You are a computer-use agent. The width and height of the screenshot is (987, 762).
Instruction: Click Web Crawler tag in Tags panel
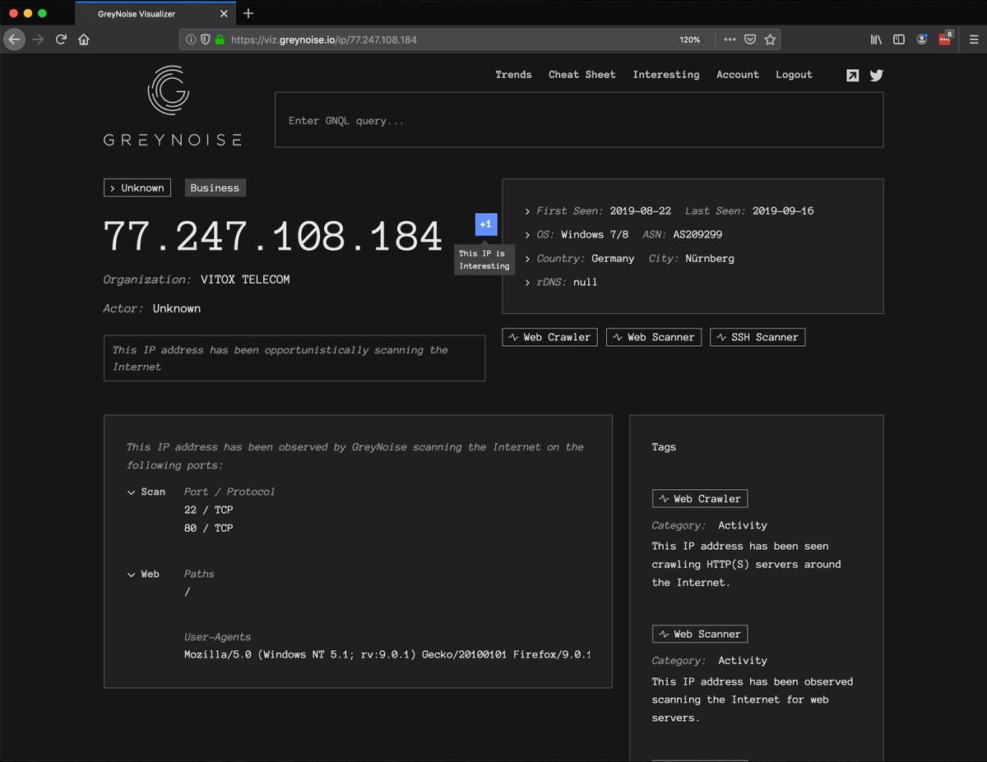pos(700,499)
